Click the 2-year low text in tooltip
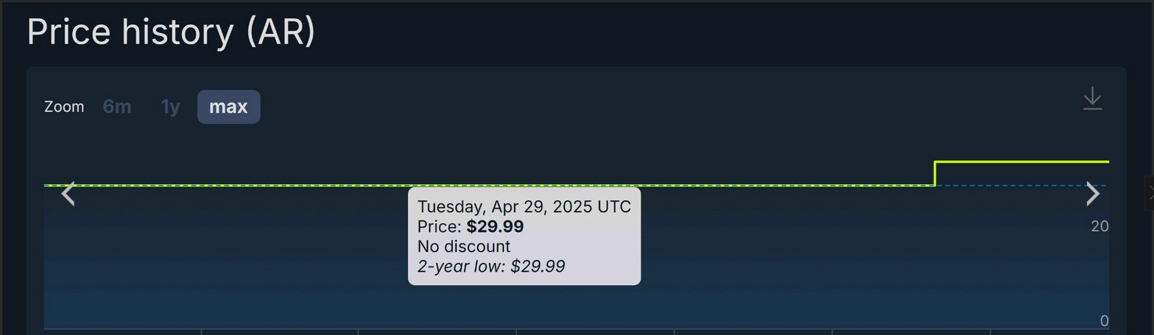The width and height of the screenshot is (1154, 335). tap(491, 266)
